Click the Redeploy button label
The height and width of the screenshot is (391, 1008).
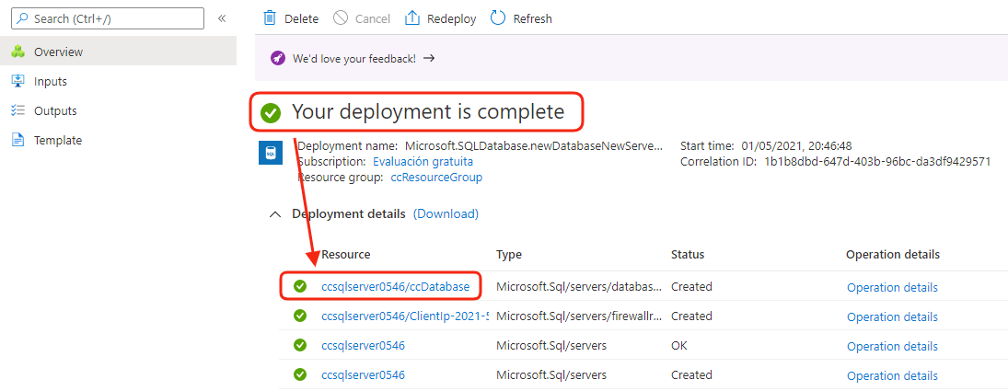click(451, 19)
